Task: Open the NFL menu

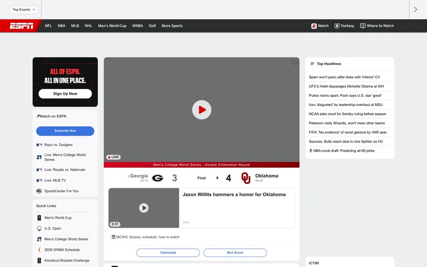Action: (x=48, y=26)
